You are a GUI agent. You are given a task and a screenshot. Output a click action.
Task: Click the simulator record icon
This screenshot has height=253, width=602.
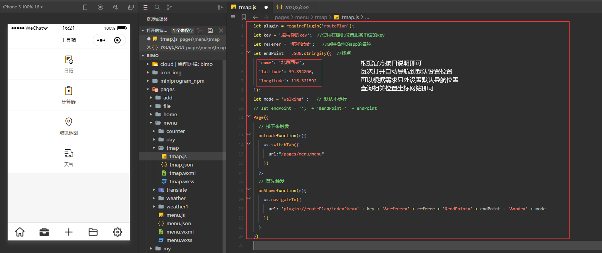[100, 7]
